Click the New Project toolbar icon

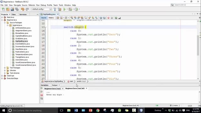(8, 9)
